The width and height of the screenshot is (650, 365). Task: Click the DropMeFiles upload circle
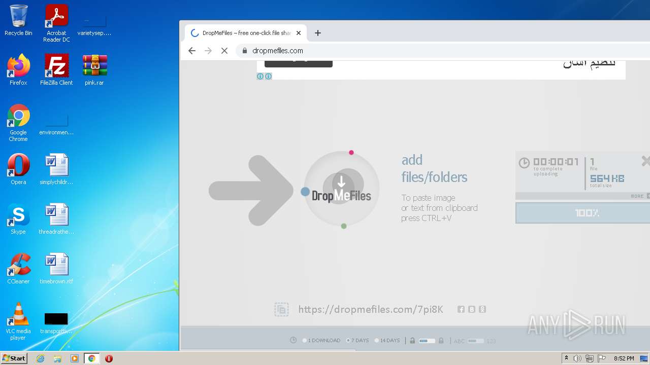click(x=341, y=189)
